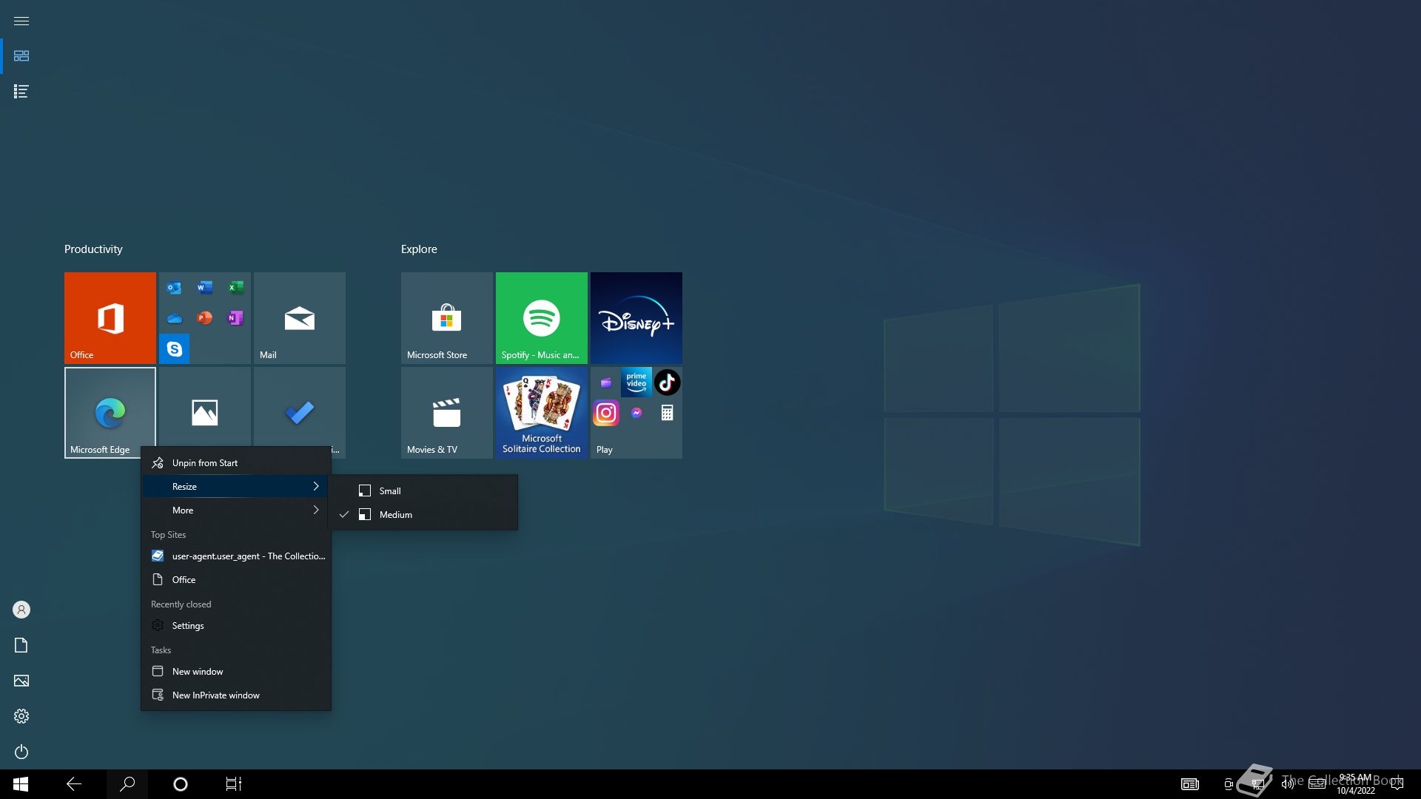
Task: Expand the More submenu
Action: pos(236,510)
